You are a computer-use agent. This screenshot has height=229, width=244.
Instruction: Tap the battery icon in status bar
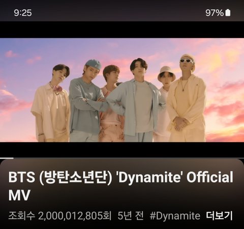[228, 13]
